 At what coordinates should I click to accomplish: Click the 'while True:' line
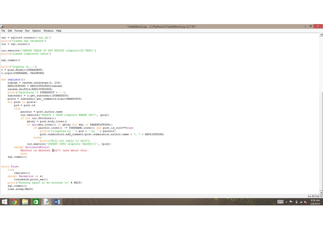tap(10, 166)
